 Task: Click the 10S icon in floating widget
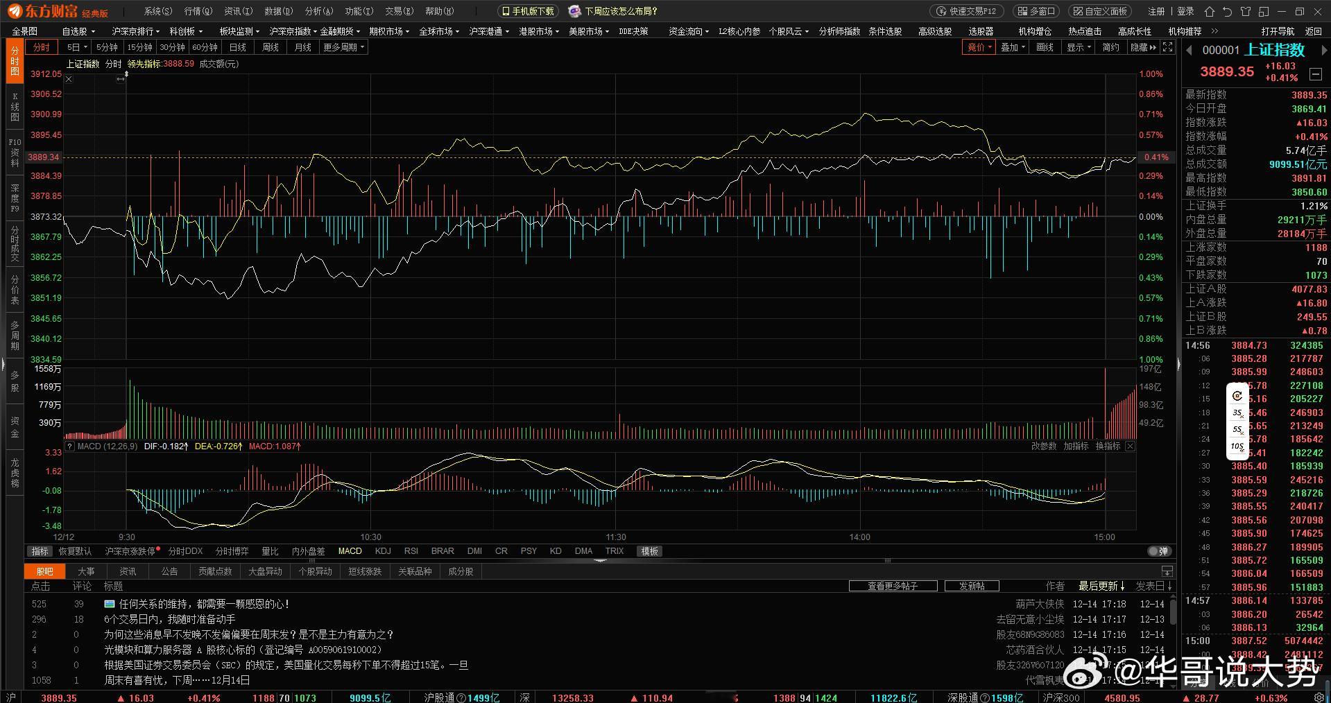click(1237, 446)
